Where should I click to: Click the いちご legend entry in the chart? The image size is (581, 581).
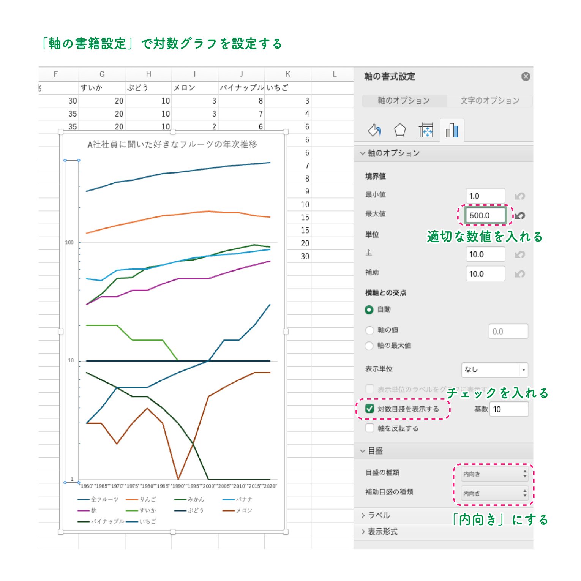(x=141, y=521)
